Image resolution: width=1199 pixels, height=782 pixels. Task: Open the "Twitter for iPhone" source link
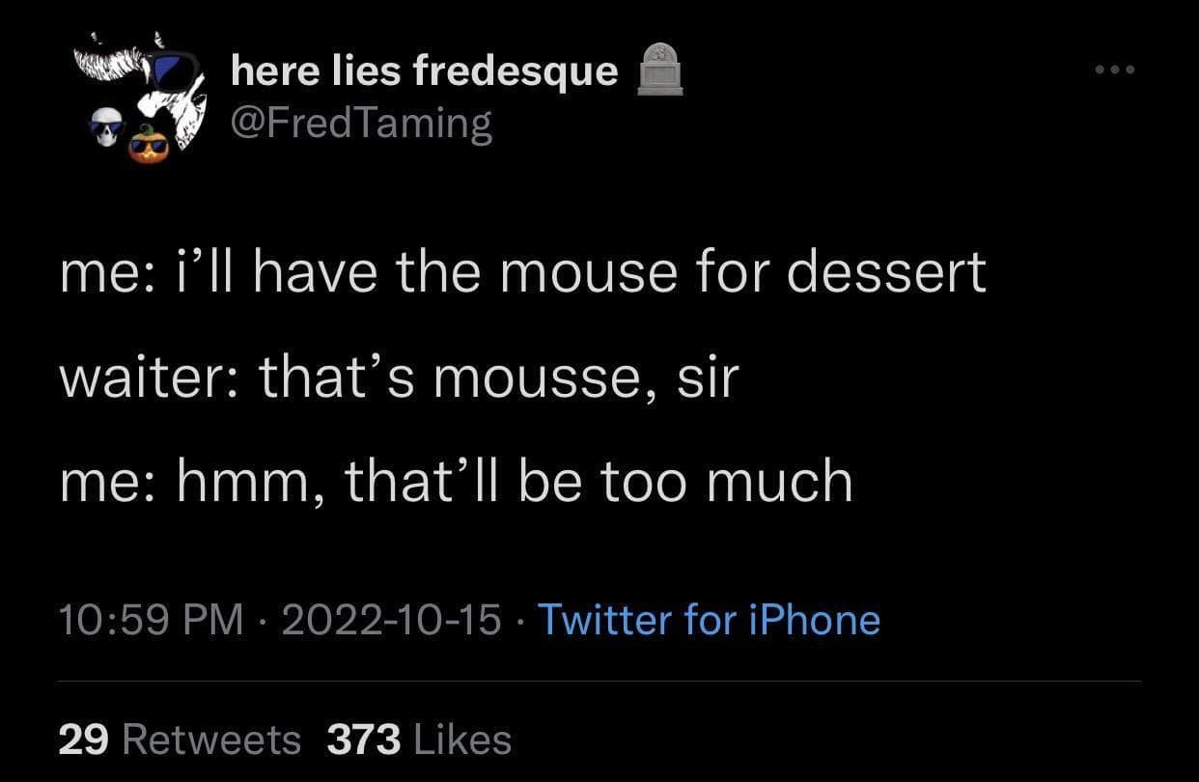(x=708, y=619)
